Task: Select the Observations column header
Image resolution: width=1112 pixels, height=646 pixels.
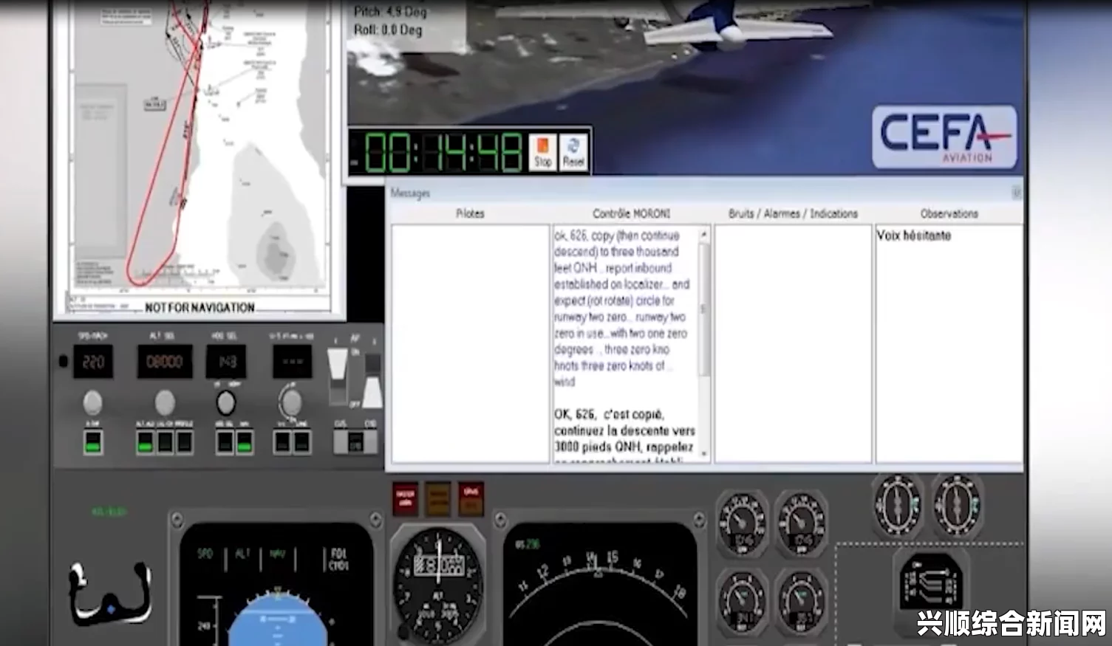Action: click(949, 213)
